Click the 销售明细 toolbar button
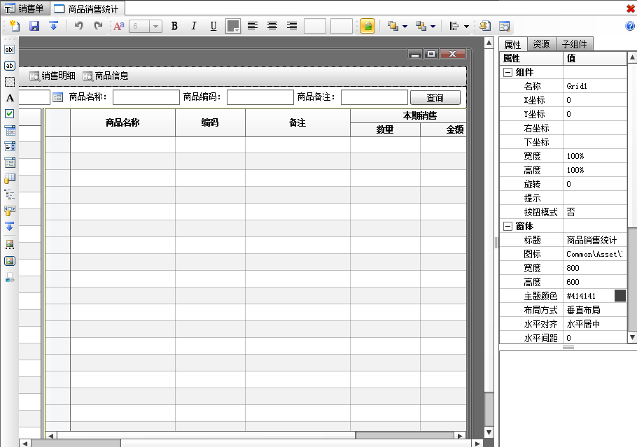Viewport: 637px width, 447px height. tap(52, 76)
